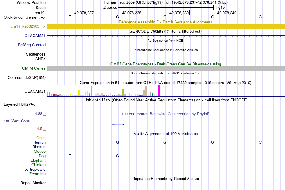The height and width of the screenshot is (190, 285).
Task: Click the tall magenta bar in the GTEx chart
Action: tap(159, 91)
